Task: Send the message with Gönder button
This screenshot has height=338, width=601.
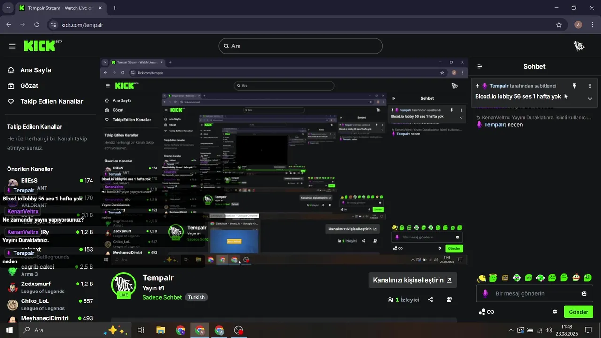Action: (578, 312)
